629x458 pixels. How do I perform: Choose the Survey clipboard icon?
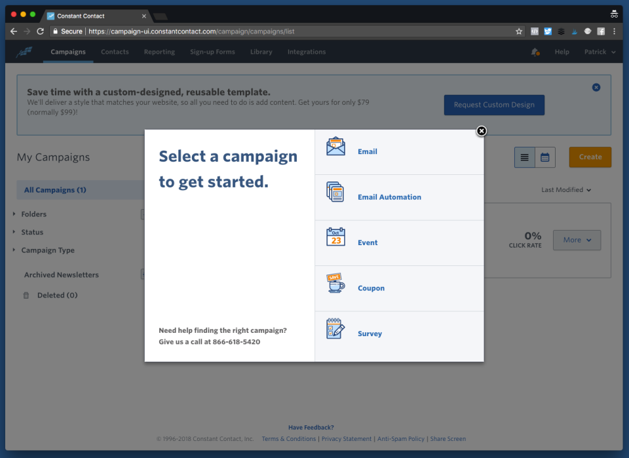coord(335,328)
